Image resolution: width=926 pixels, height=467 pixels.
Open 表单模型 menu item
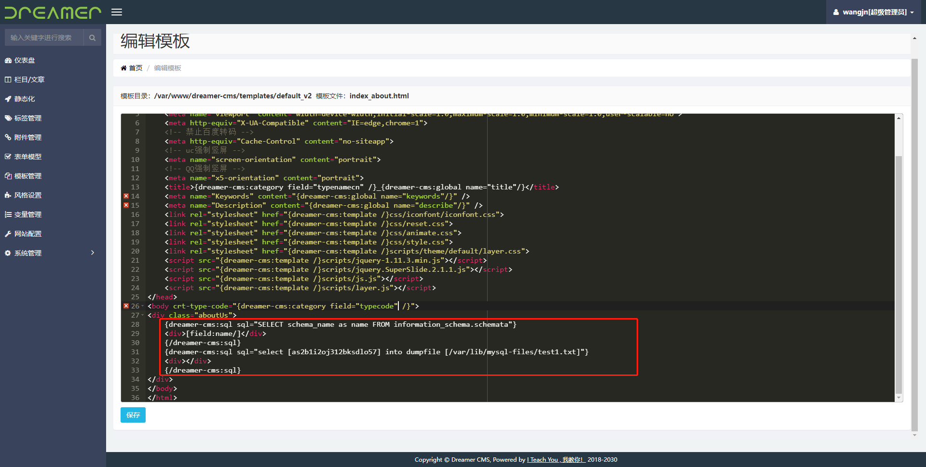[53, 157]
